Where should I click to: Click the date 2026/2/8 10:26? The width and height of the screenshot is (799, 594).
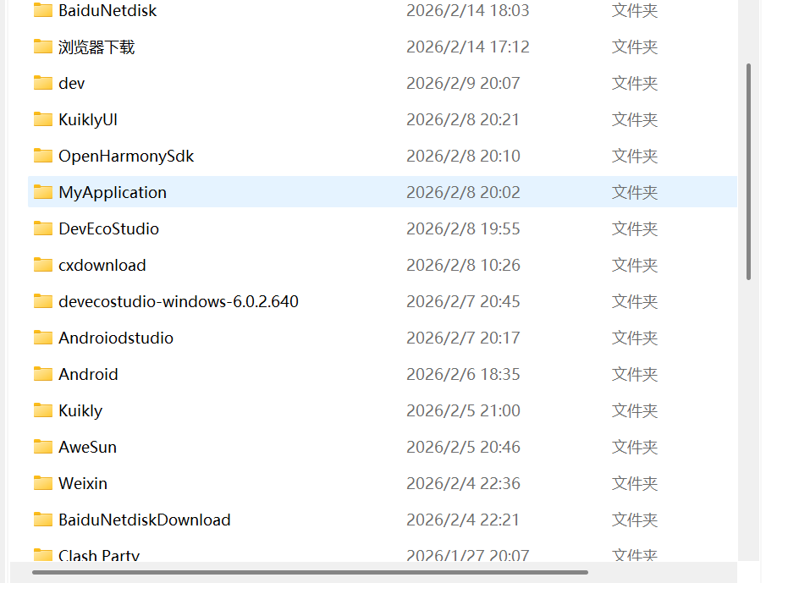[x=463, y=265]
